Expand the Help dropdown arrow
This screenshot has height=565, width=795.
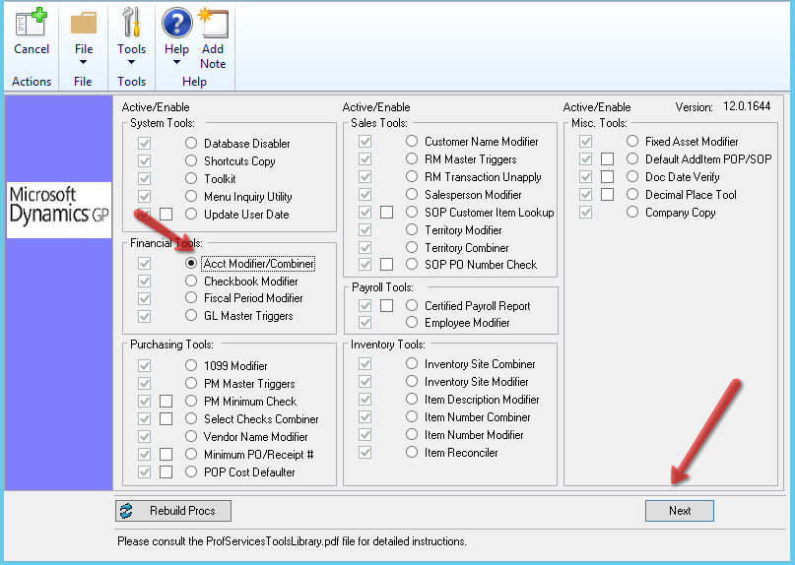[x=176, y=62]
